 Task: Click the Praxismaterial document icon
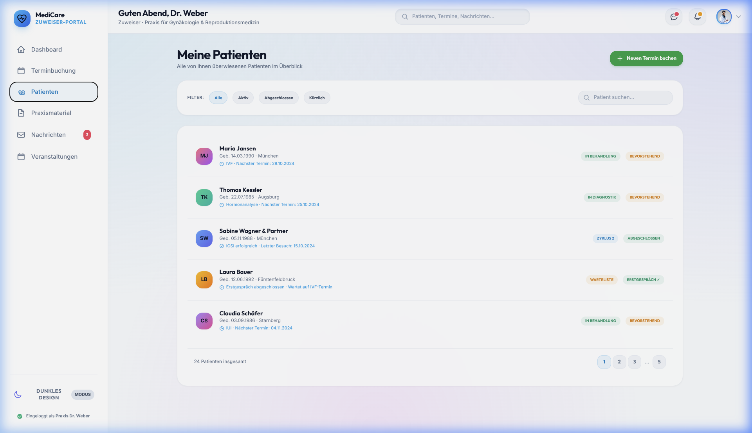[21, 113]
